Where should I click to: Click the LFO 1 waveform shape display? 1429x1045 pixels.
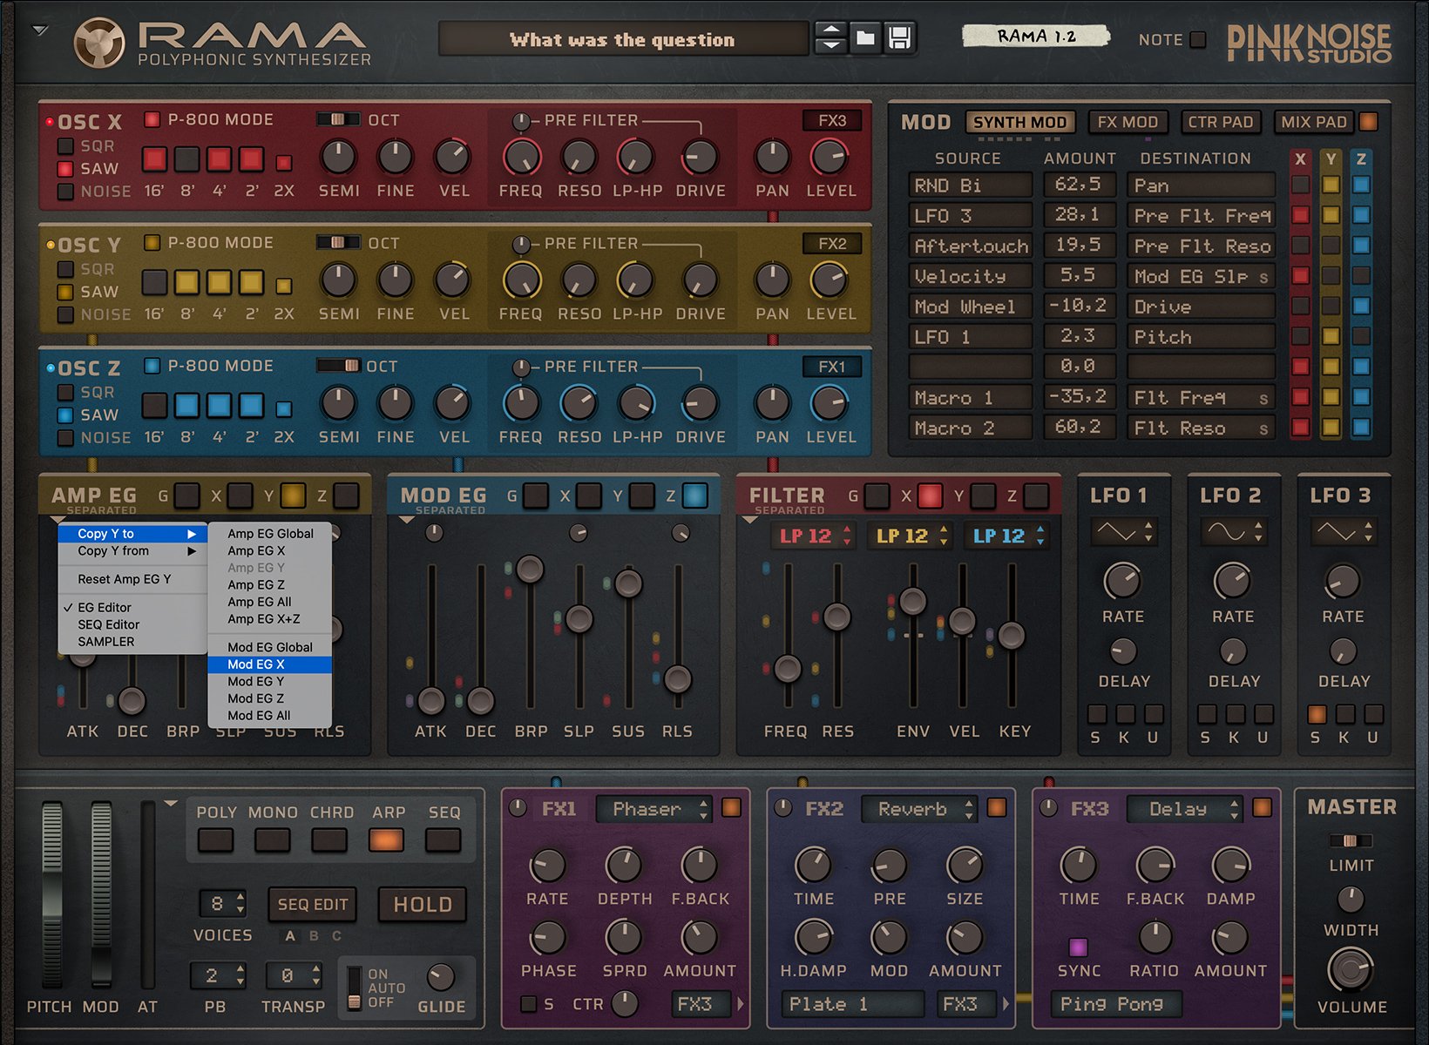point(1122,531)
